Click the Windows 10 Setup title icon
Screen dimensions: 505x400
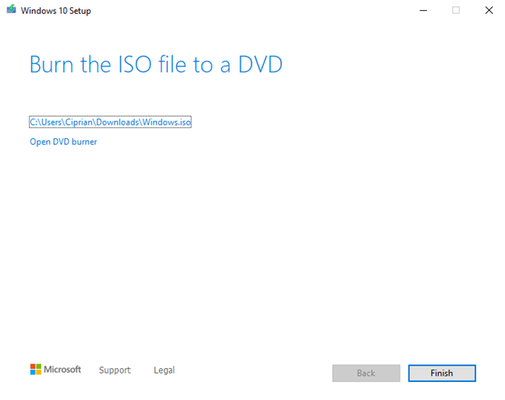pos(11,9)
